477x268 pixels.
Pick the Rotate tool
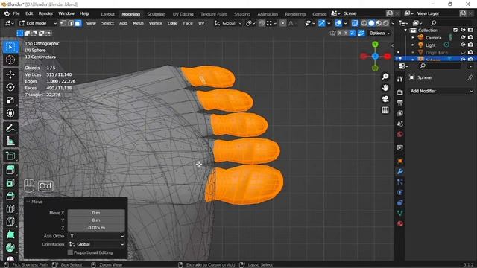(10, 88)
